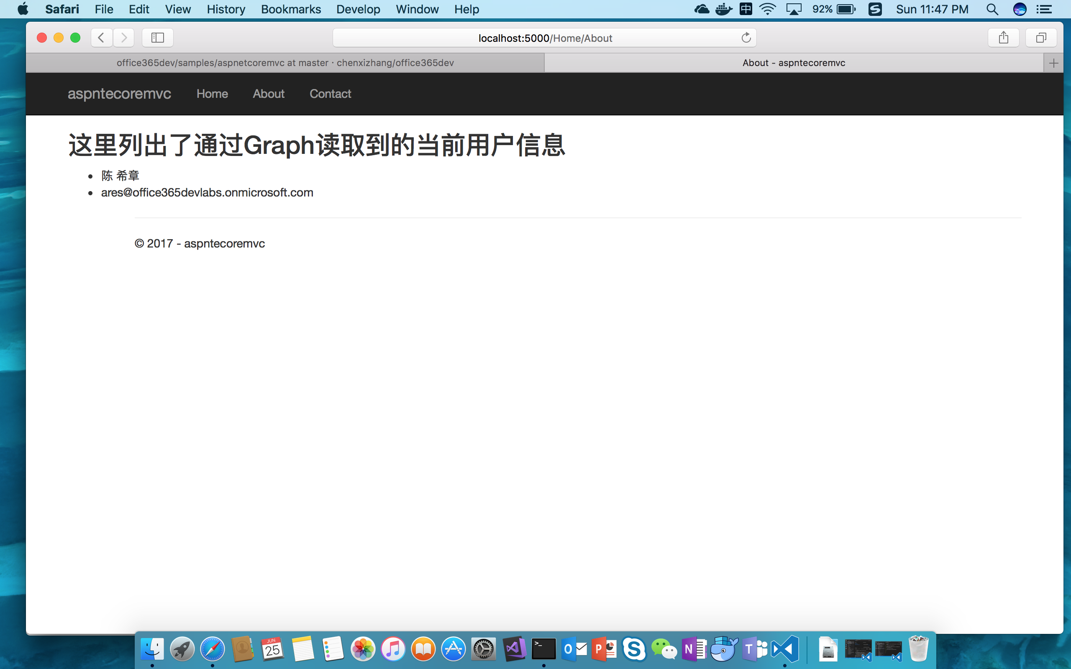Open the Help menu
This screenshot has width=1071, height=669.
tap(466, 9)
